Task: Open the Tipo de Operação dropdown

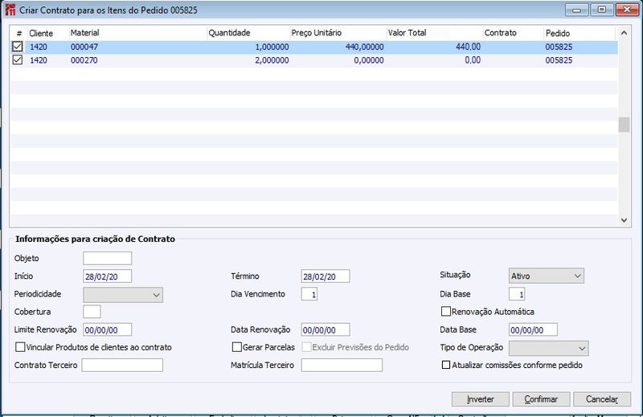Action: 549,348
